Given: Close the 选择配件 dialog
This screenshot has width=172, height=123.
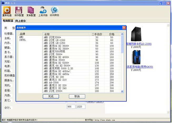Looking at the screenshot, I should pos(124,28).
